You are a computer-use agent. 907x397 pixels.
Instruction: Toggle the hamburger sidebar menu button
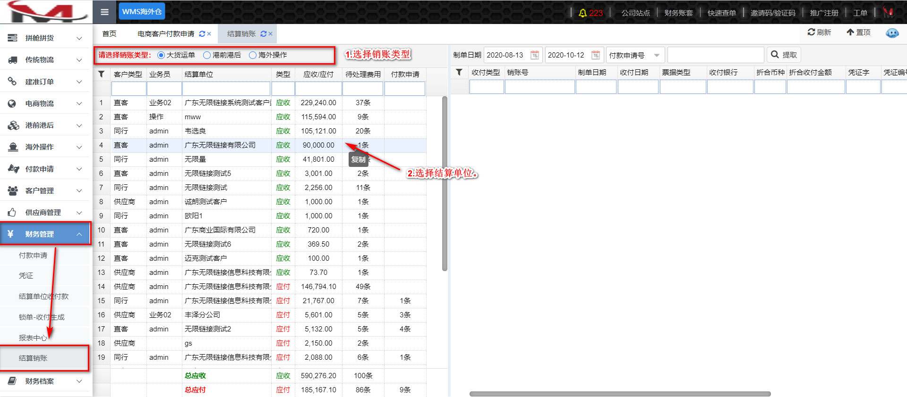[104, 12]
